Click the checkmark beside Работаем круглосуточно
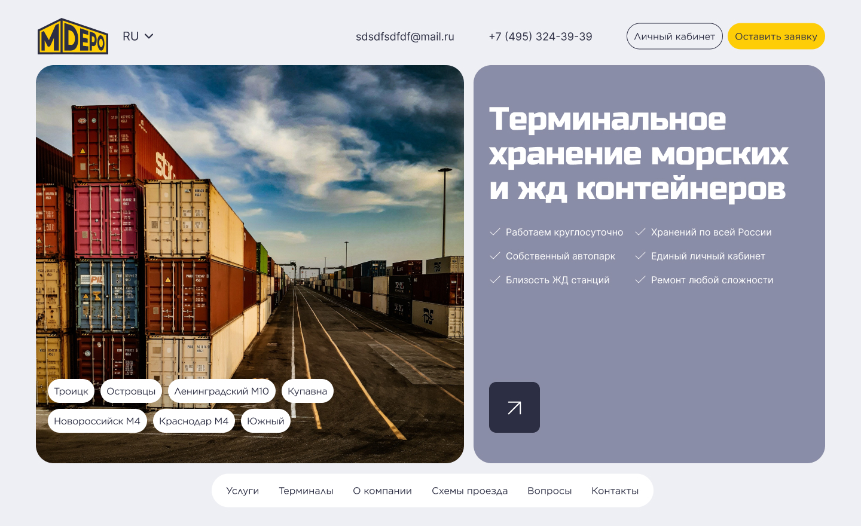Image resolution: width=861 pixels, height=526 pixels. [x=495, y=232]
